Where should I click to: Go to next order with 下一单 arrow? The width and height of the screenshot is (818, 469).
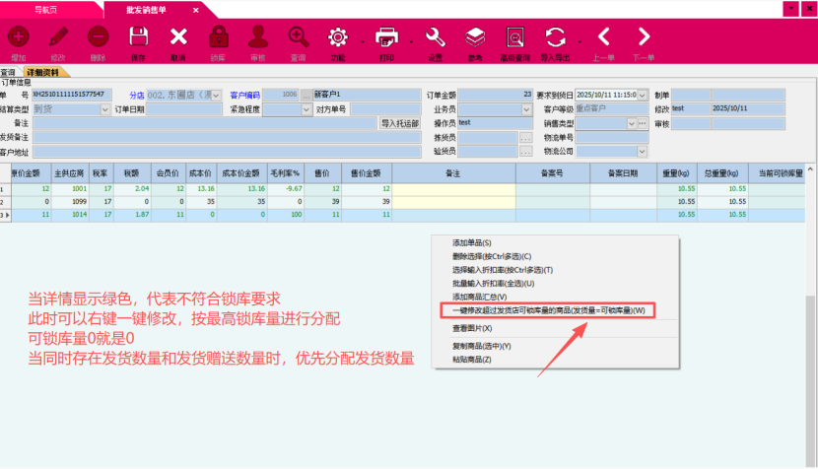pyautogui.click(x=644, y=37)
